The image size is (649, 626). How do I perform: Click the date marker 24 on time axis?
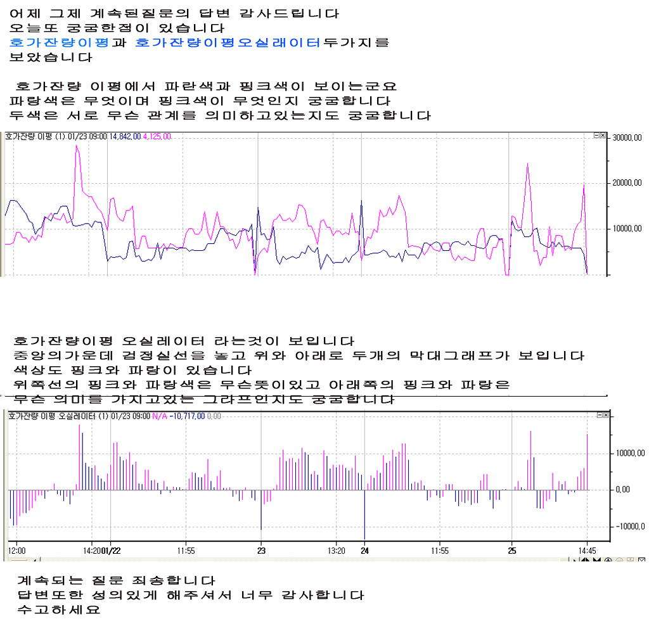click(364, 551)
